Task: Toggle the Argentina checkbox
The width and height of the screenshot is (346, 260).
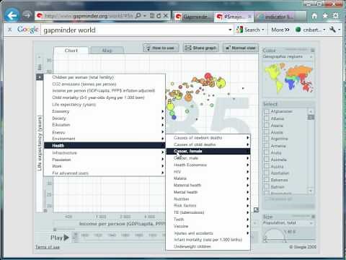Action: coord(267,139)
